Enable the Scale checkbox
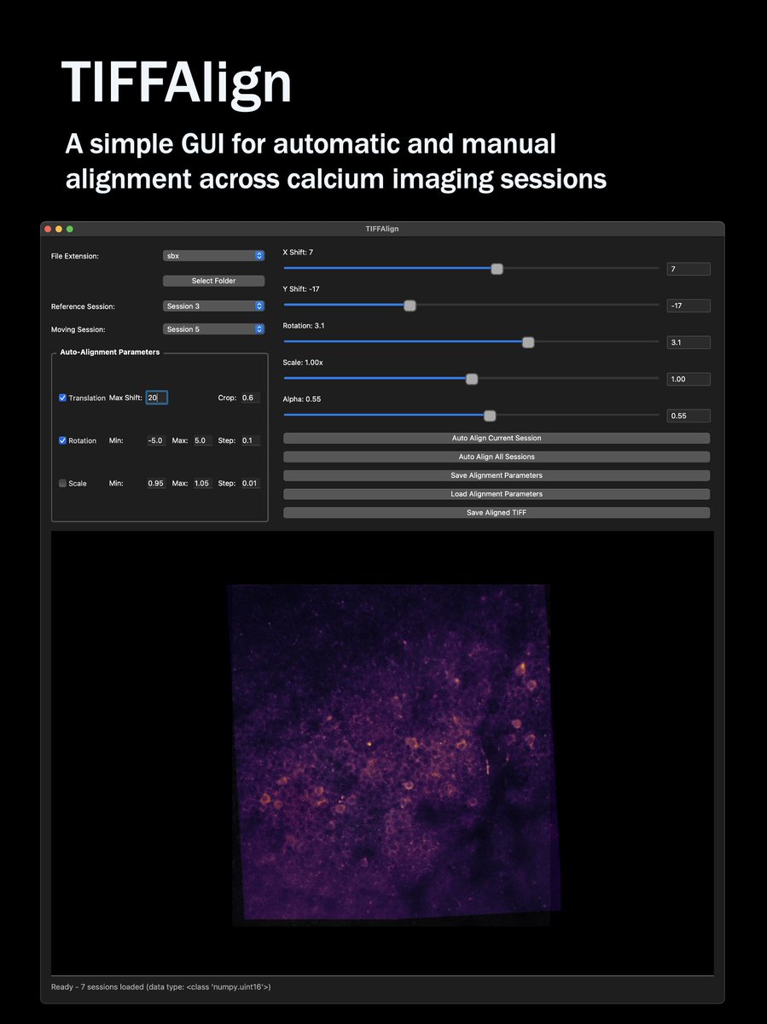Viewport: 767px width, 1024px height. click(62, 483)
